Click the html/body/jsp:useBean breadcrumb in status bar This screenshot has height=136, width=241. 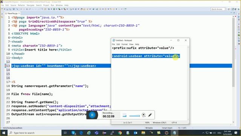click(x=12, y=128)
